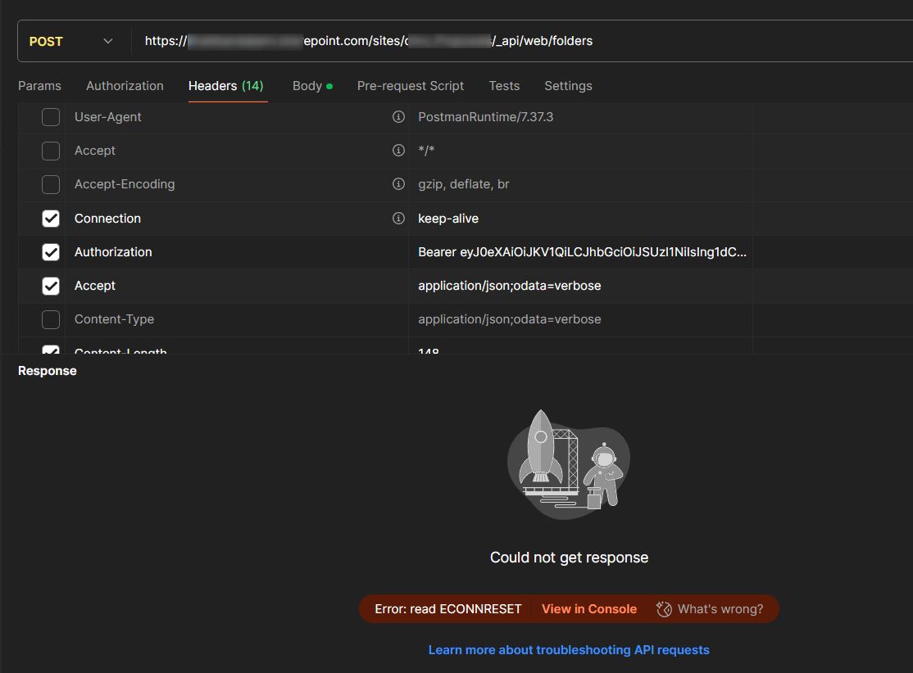
Task: Click the What's wrong? button
Action: coord(709,609)
